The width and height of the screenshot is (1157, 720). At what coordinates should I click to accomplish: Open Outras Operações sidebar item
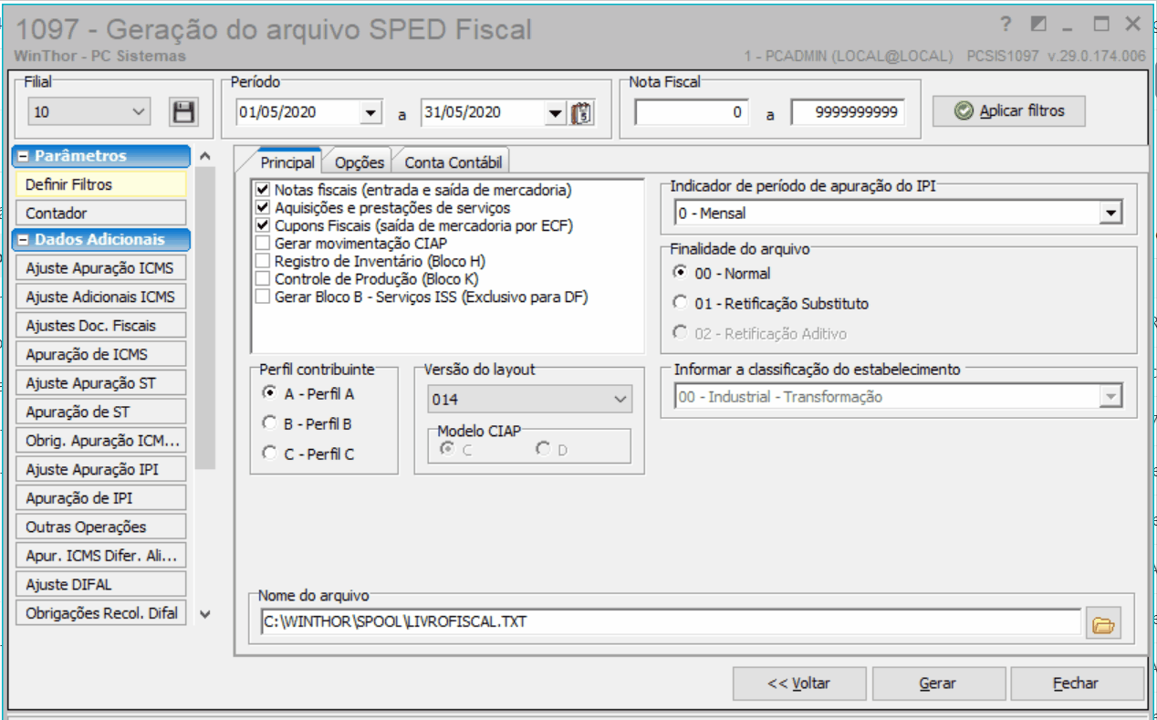pyautogui.click(x=101, y=527)
